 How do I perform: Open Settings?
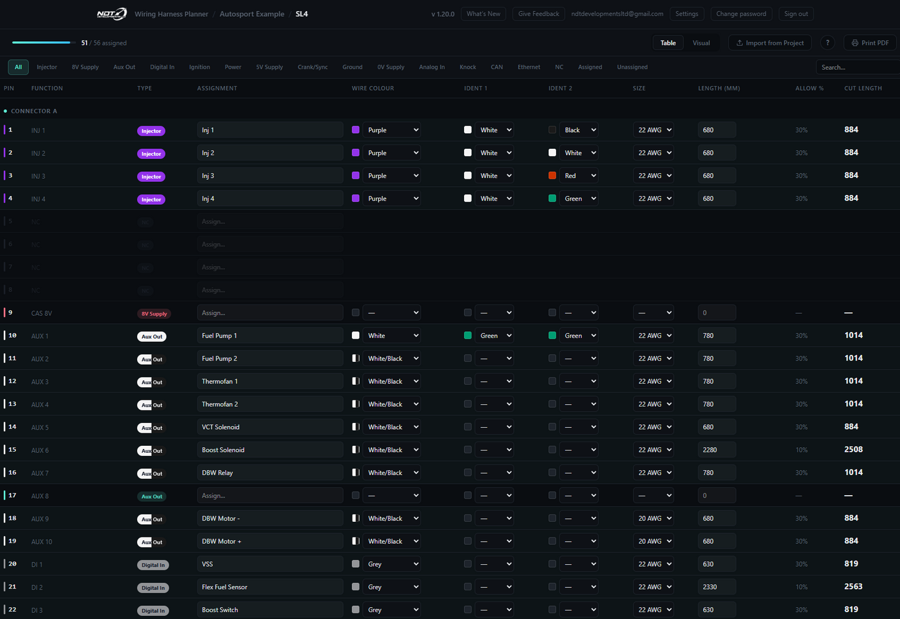(687, 14)
